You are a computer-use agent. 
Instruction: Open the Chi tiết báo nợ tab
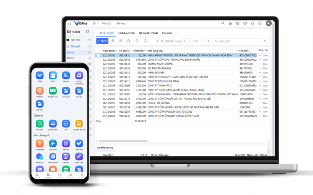(x=105, y=148)
